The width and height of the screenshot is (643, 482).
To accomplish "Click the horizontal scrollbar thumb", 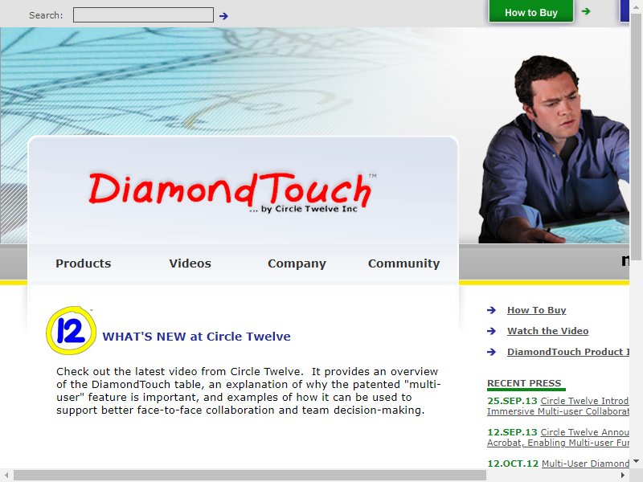I will click(x=249, y=476).
